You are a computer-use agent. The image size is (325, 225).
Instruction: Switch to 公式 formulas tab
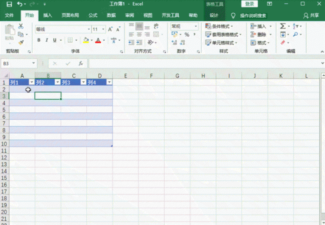coord(93,15)
